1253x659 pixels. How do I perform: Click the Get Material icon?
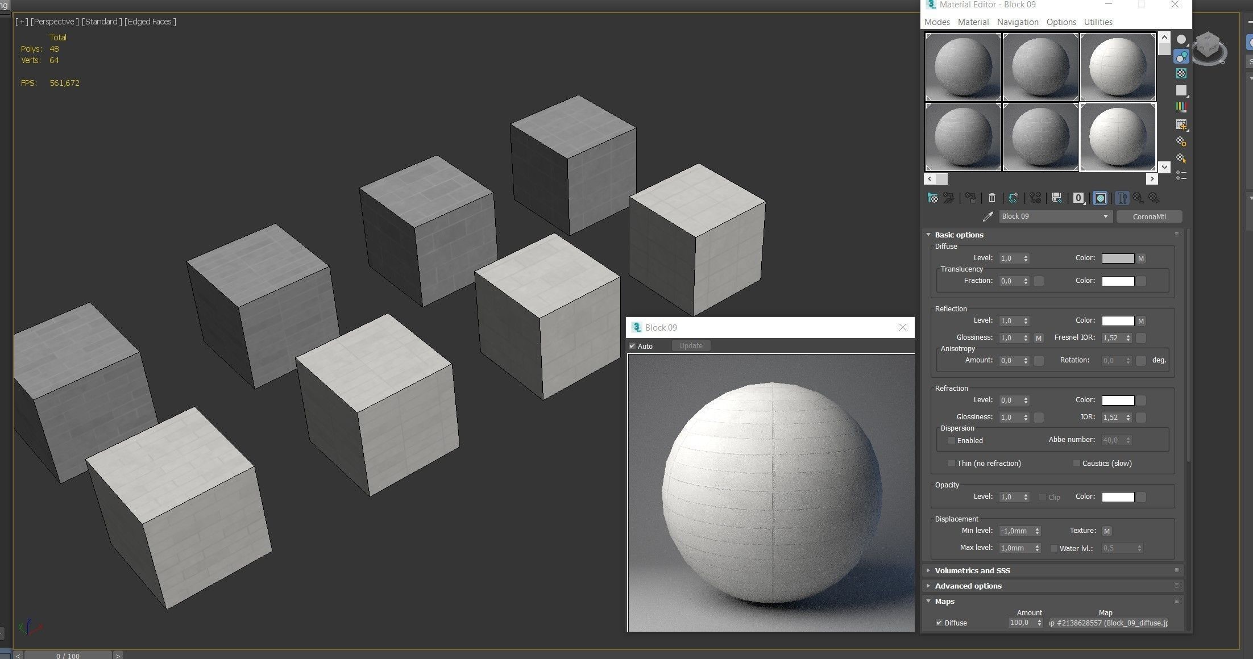click(933, 198)
